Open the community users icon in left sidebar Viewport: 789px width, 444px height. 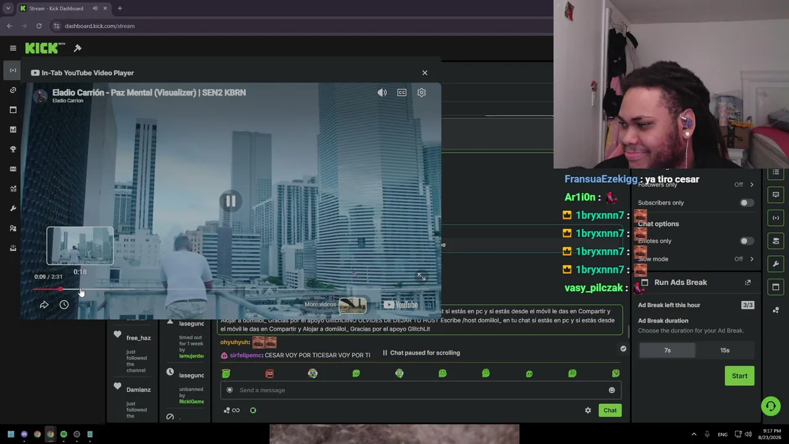(13, 228)
